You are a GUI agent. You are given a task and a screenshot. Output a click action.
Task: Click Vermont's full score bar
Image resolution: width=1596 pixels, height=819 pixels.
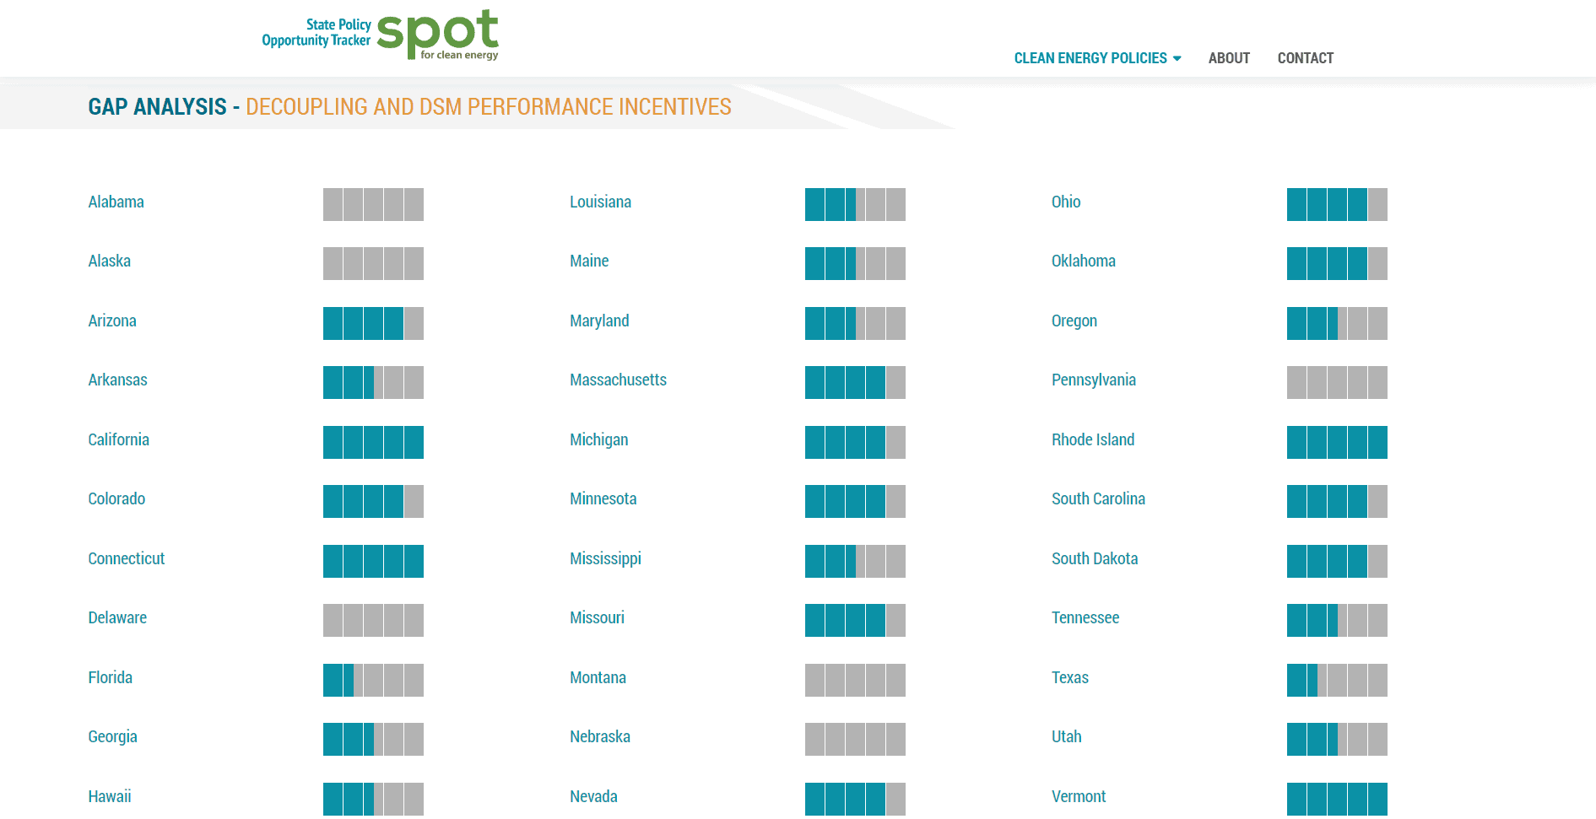tap(1336, 799)
